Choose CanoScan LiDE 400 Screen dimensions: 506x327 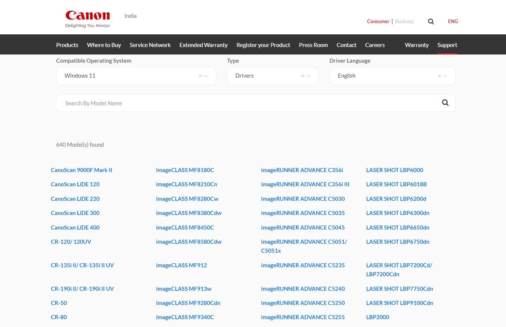pyautogui.click(x=75, y=227)
